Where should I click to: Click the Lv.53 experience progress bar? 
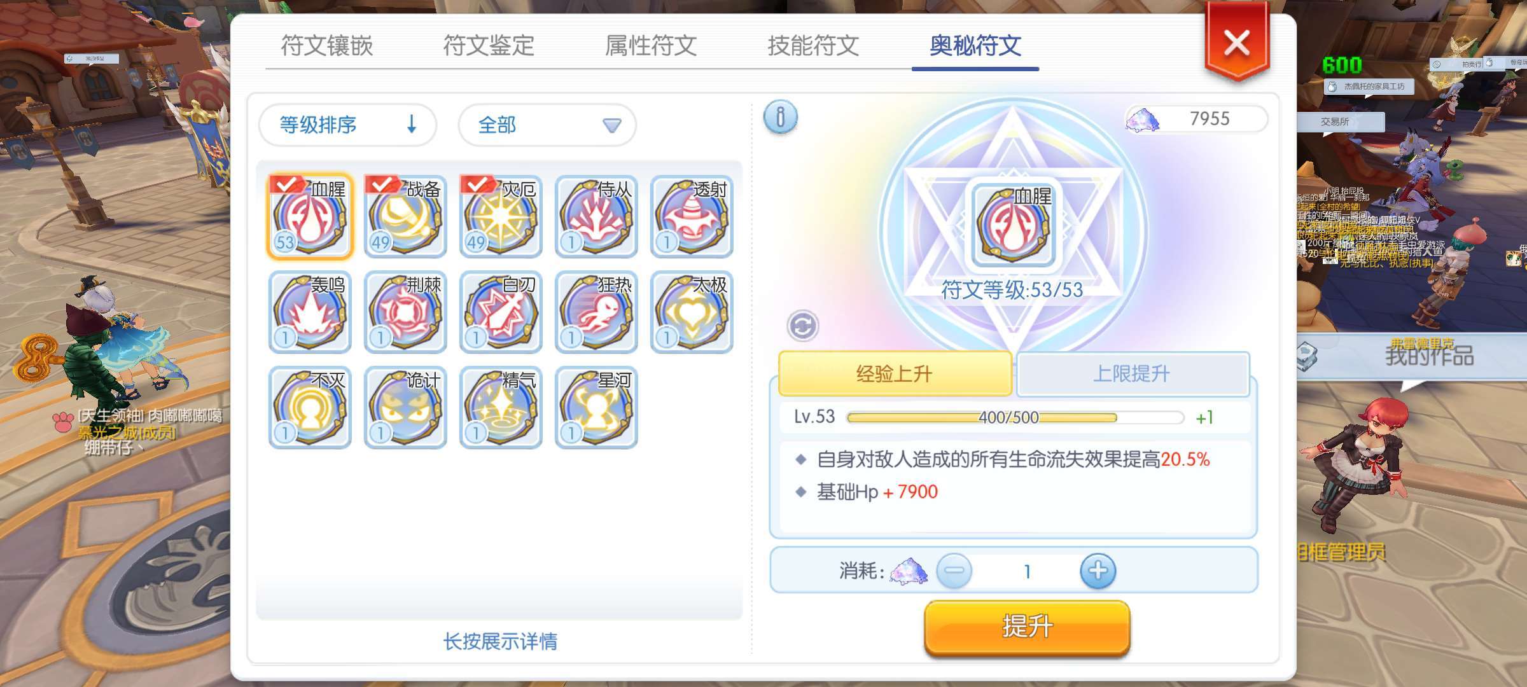pyautogui.click(x=1015, y=417)
